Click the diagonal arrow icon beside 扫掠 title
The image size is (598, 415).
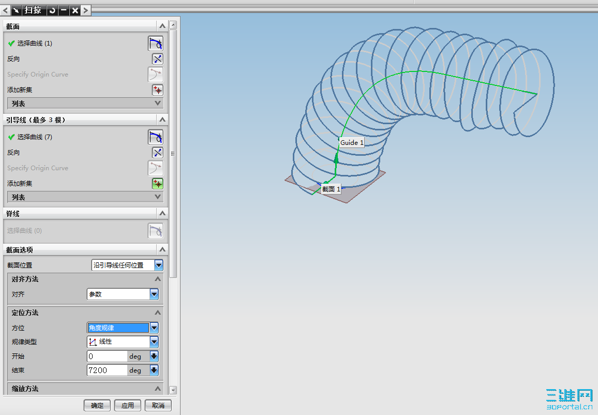pos(17,10)
